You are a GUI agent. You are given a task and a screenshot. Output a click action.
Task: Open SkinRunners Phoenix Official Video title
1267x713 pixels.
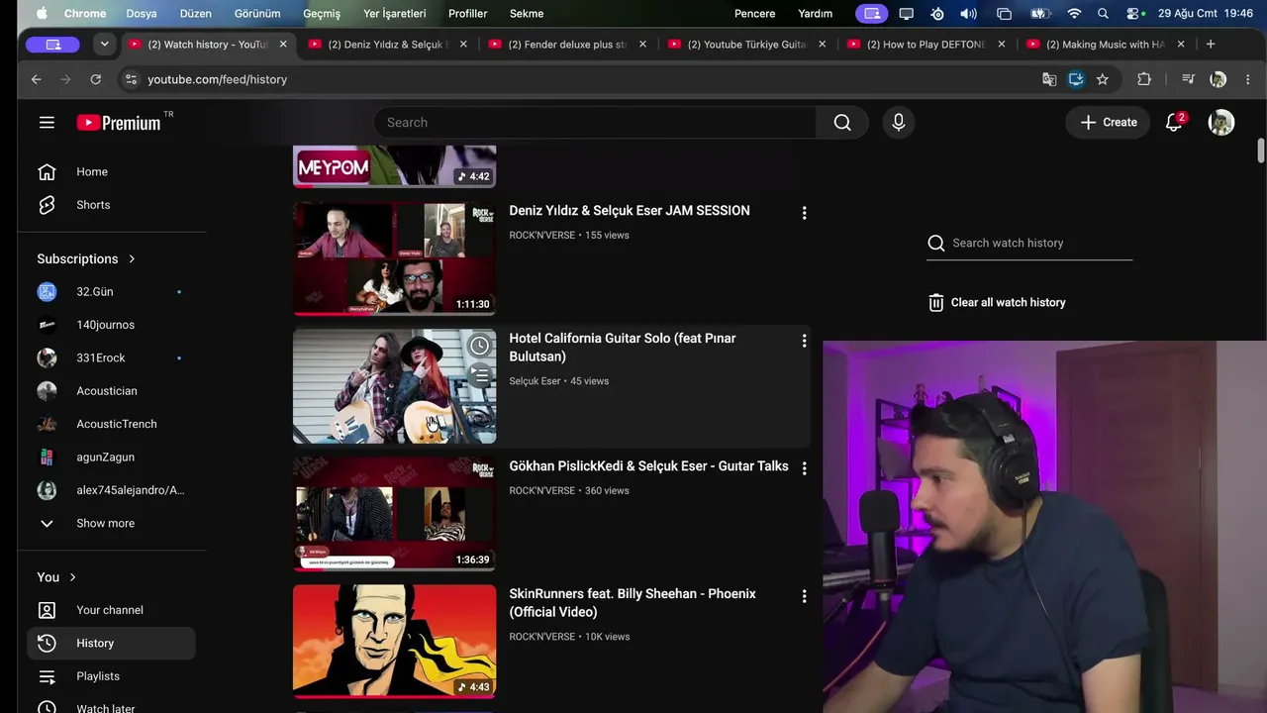click(x=633, y=603)
